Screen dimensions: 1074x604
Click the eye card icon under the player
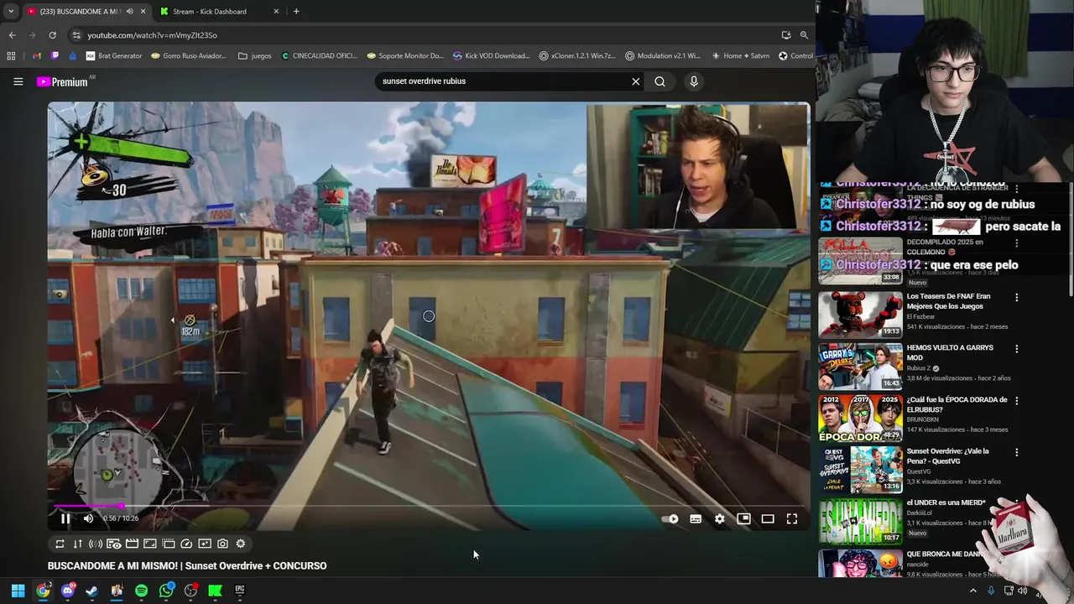click(114, 544)
